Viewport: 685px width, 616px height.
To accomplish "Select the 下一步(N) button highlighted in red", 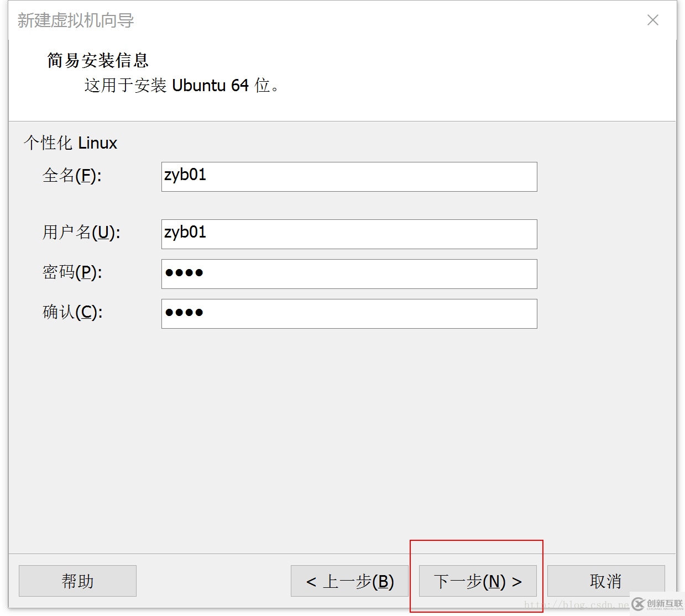I will 477,581.
